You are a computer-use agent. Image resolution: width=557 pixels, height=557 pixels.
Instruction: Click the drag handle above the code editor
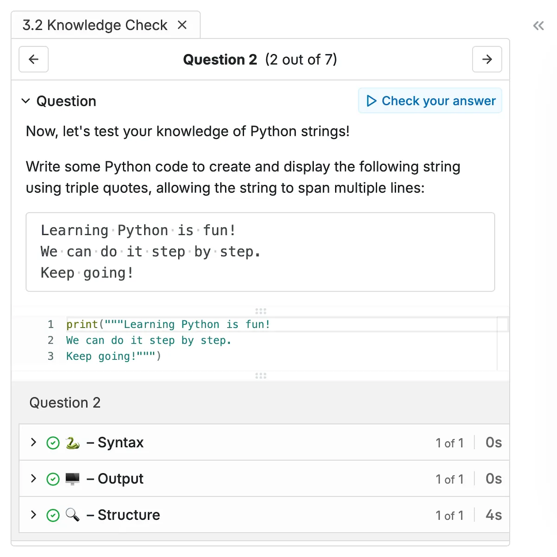pyautogui.click(x=261, y=311)
